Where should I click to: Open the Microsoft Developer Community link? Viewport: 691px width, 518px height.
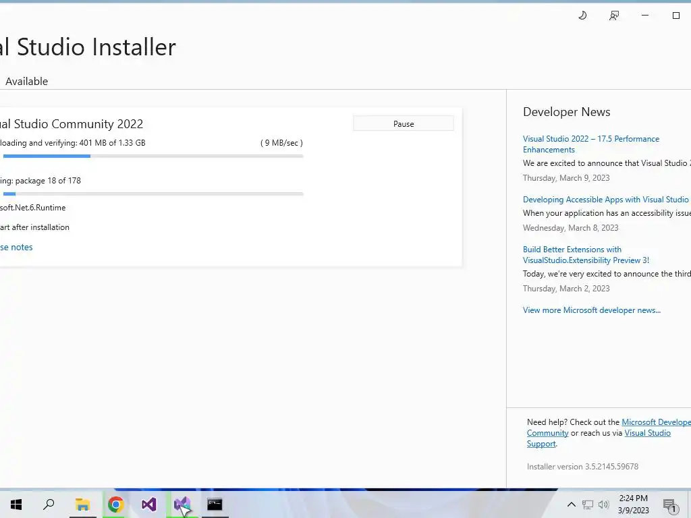pos(656,422)
